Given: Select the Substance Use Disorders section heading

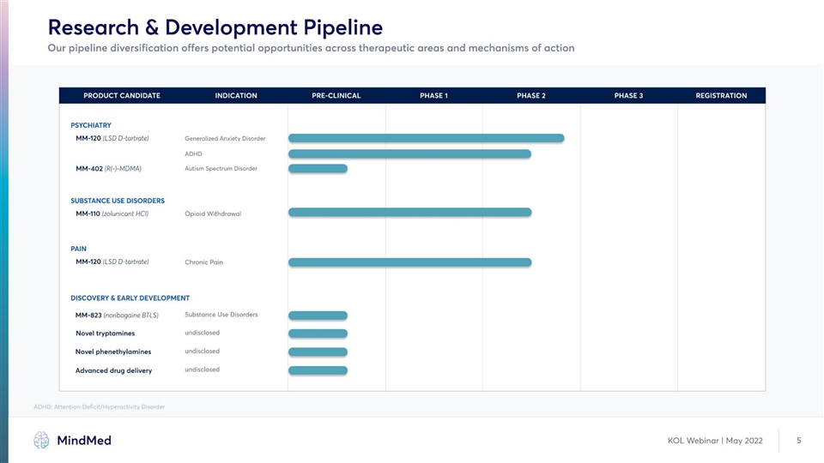Looking at the screenshot, I should tap(117, 201).
